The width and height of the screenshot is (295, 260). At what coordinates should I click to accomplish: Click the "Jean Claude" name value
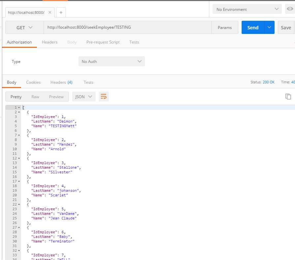(63, 218)
